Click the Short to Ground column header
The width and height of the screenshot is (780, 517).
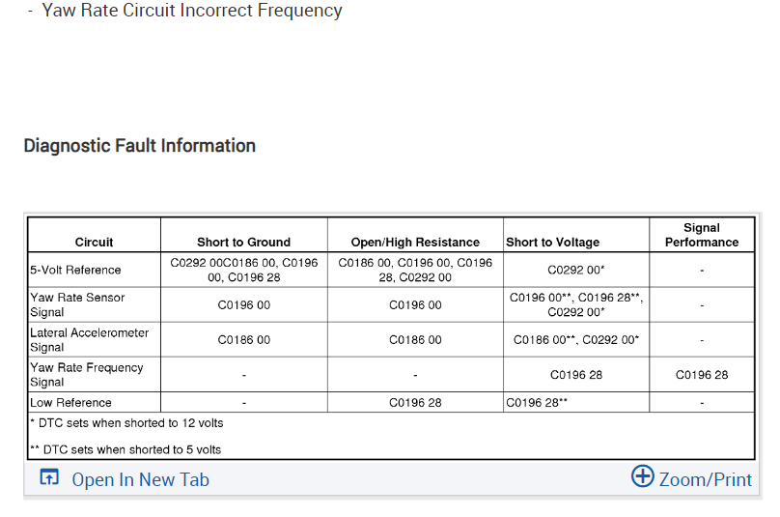(x=243, y=243)
